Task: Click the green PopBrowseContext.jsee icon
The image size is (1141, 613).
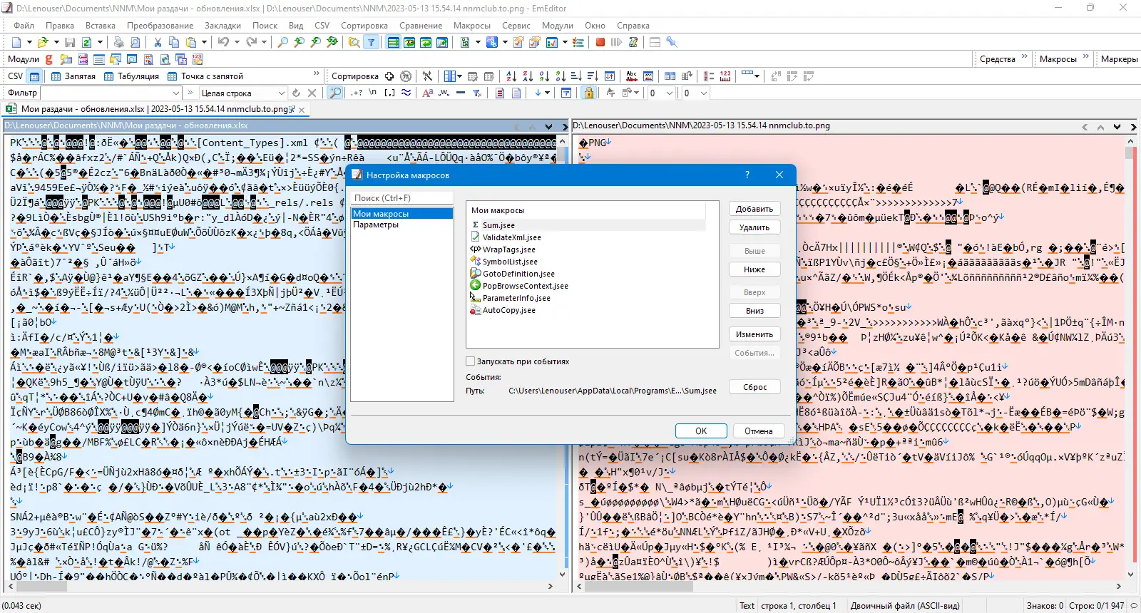Action: pyautogui.click(x=476, y=286)
